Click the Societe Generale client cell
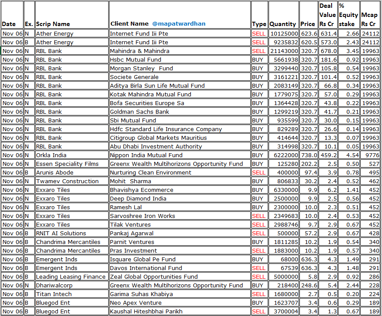 point(180,77)
